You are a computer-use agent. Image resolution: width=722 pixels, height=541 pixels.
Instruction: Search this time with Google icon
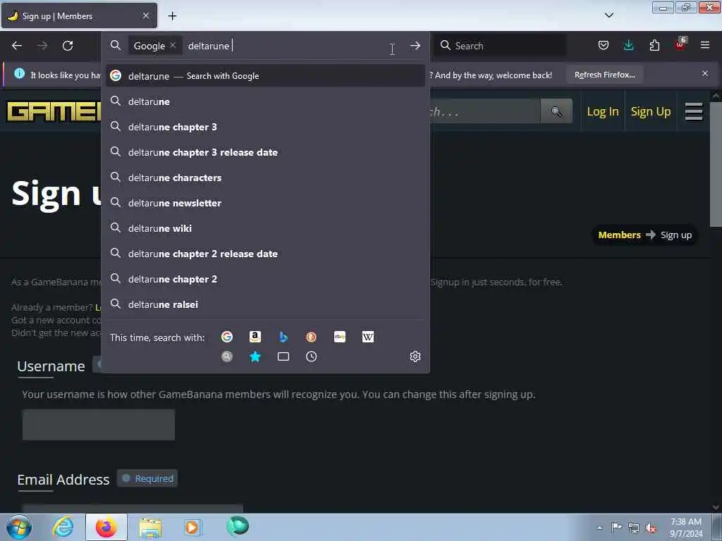point(226,337)
